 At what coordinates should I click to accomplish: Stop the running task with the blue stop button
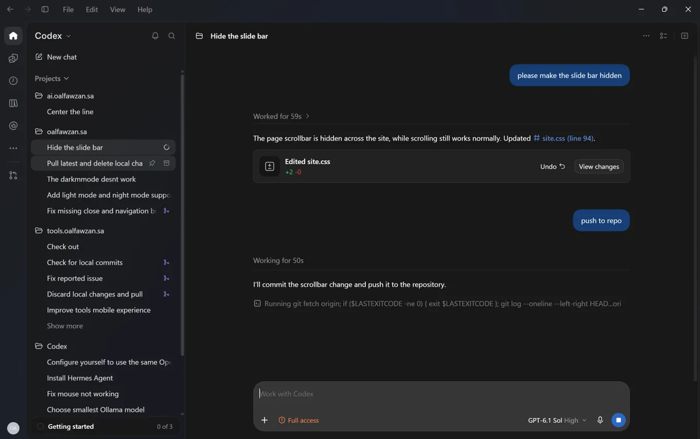[619, 420]
